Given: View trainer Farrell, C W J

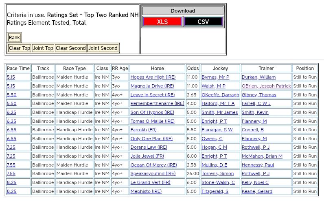Looking at the screenshot, I should [256, 103].
